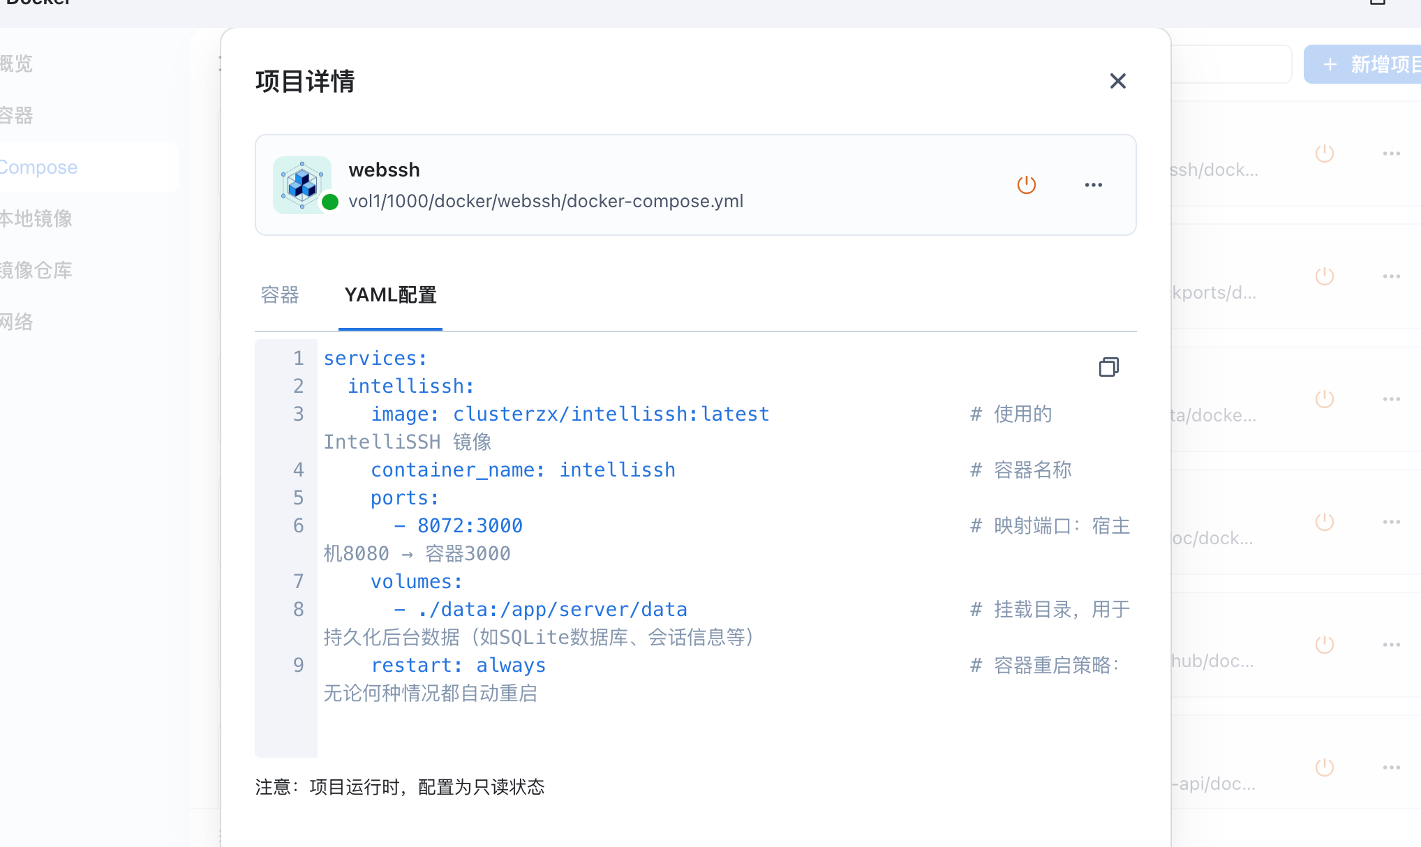Toggle power for ssh/dock... project row
The width and height of the screenshot is (1421, 847).
click(x=1324, y=153)
